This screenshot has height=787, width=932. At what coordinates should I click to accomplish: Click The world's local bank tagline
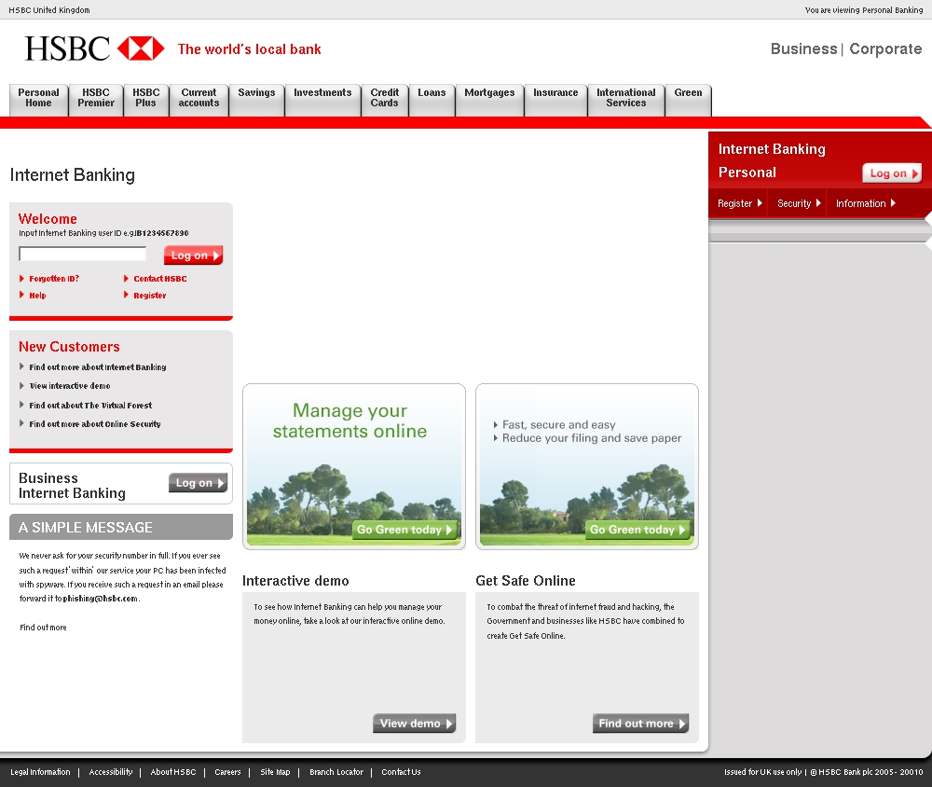tap(249, 49)
